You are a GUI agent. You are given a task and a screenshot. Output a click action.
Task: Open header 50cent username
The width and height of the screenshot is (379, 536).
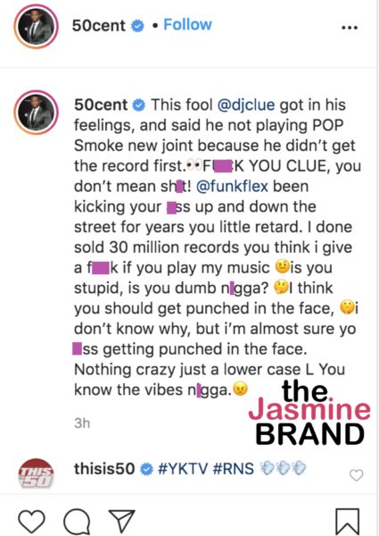point(99,26)
